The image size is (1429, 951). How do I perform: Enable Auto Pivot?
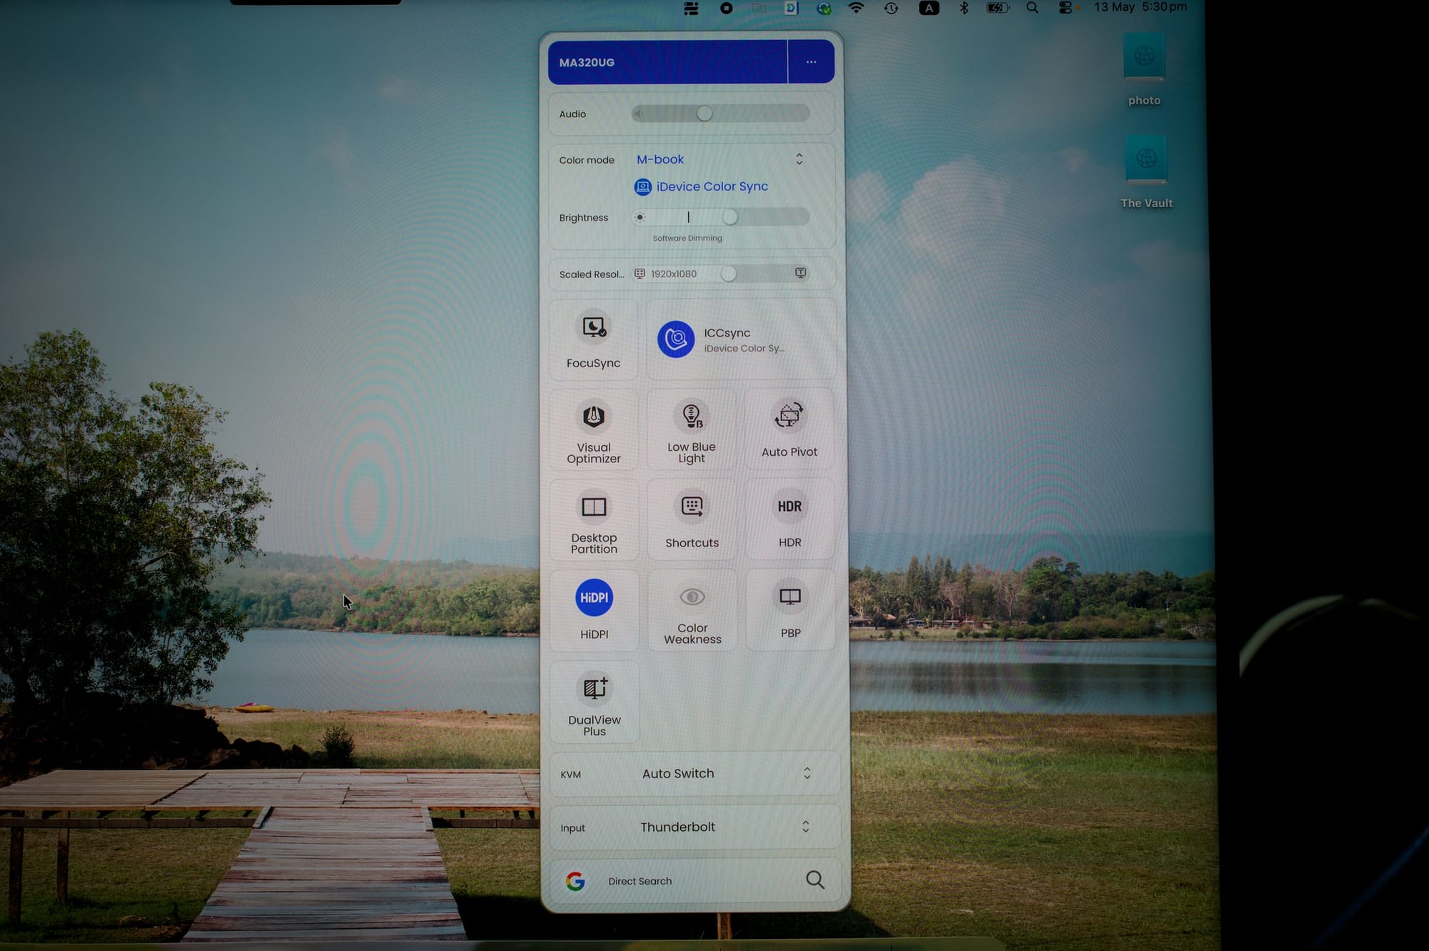pyautogui.click(x=790, y=430)
